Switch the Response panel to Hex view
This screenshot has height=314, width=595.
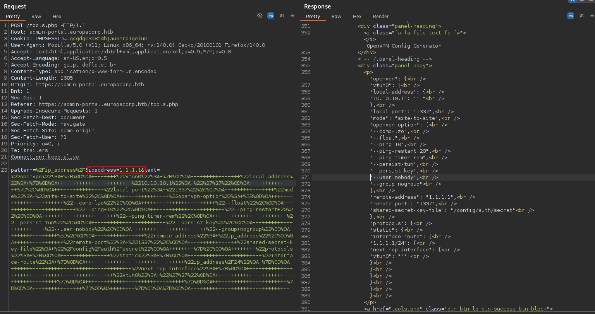pyautogui.click(x=357, y=16)
